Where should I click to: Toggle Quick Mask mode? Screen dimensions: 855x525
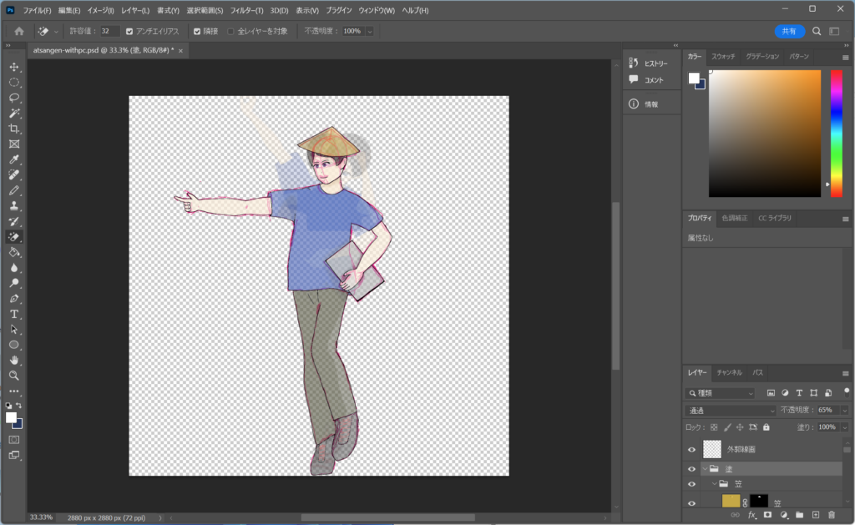(14, 439)
